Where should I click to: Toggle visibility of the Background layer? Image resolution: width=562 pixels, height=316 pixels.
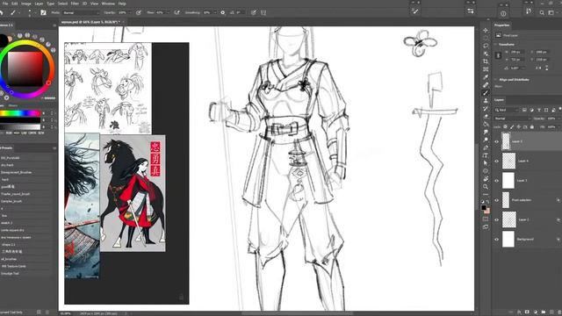[x=496, y=240]
